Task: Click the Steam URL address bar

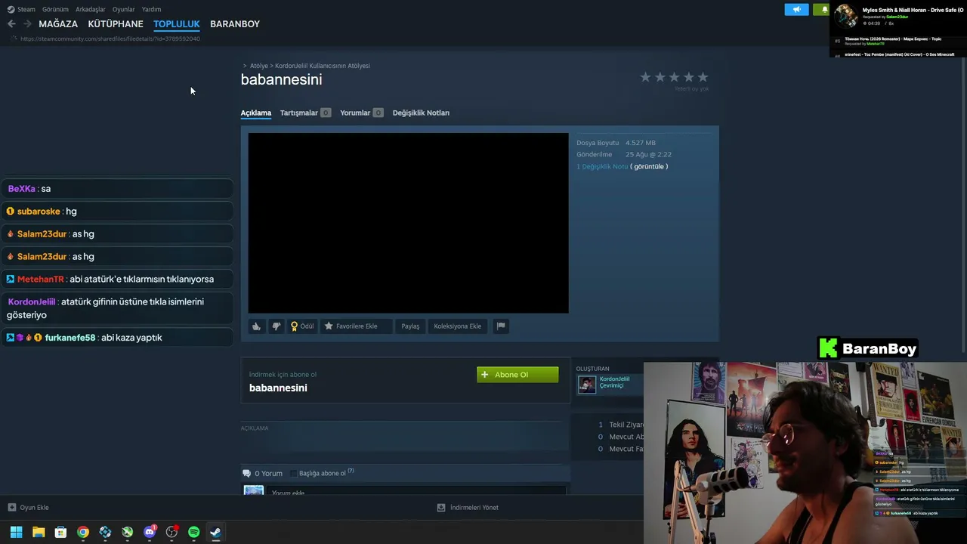Action: [x=110, y=39]
